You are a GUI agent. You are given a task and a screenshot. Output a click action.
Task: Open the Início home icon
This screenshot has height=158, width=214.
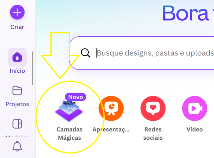coord(17,57)
